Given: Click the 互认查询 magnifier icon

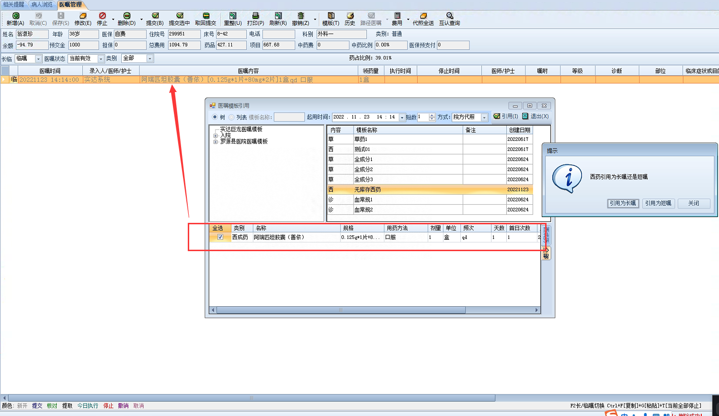Looking at the screenshot, I should 449,16.
